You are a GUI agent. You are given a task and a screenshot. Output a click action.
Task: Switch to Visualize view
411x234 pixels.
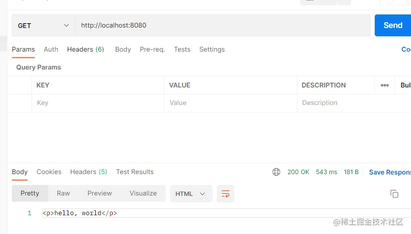coord(143,193)
